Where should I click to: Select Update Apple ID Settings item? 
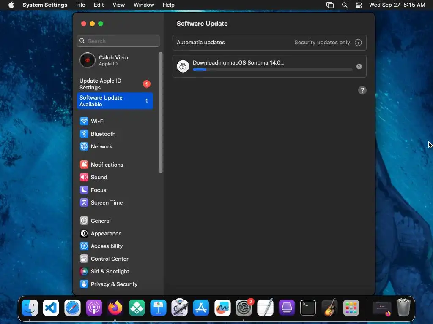tap(115, 84)
